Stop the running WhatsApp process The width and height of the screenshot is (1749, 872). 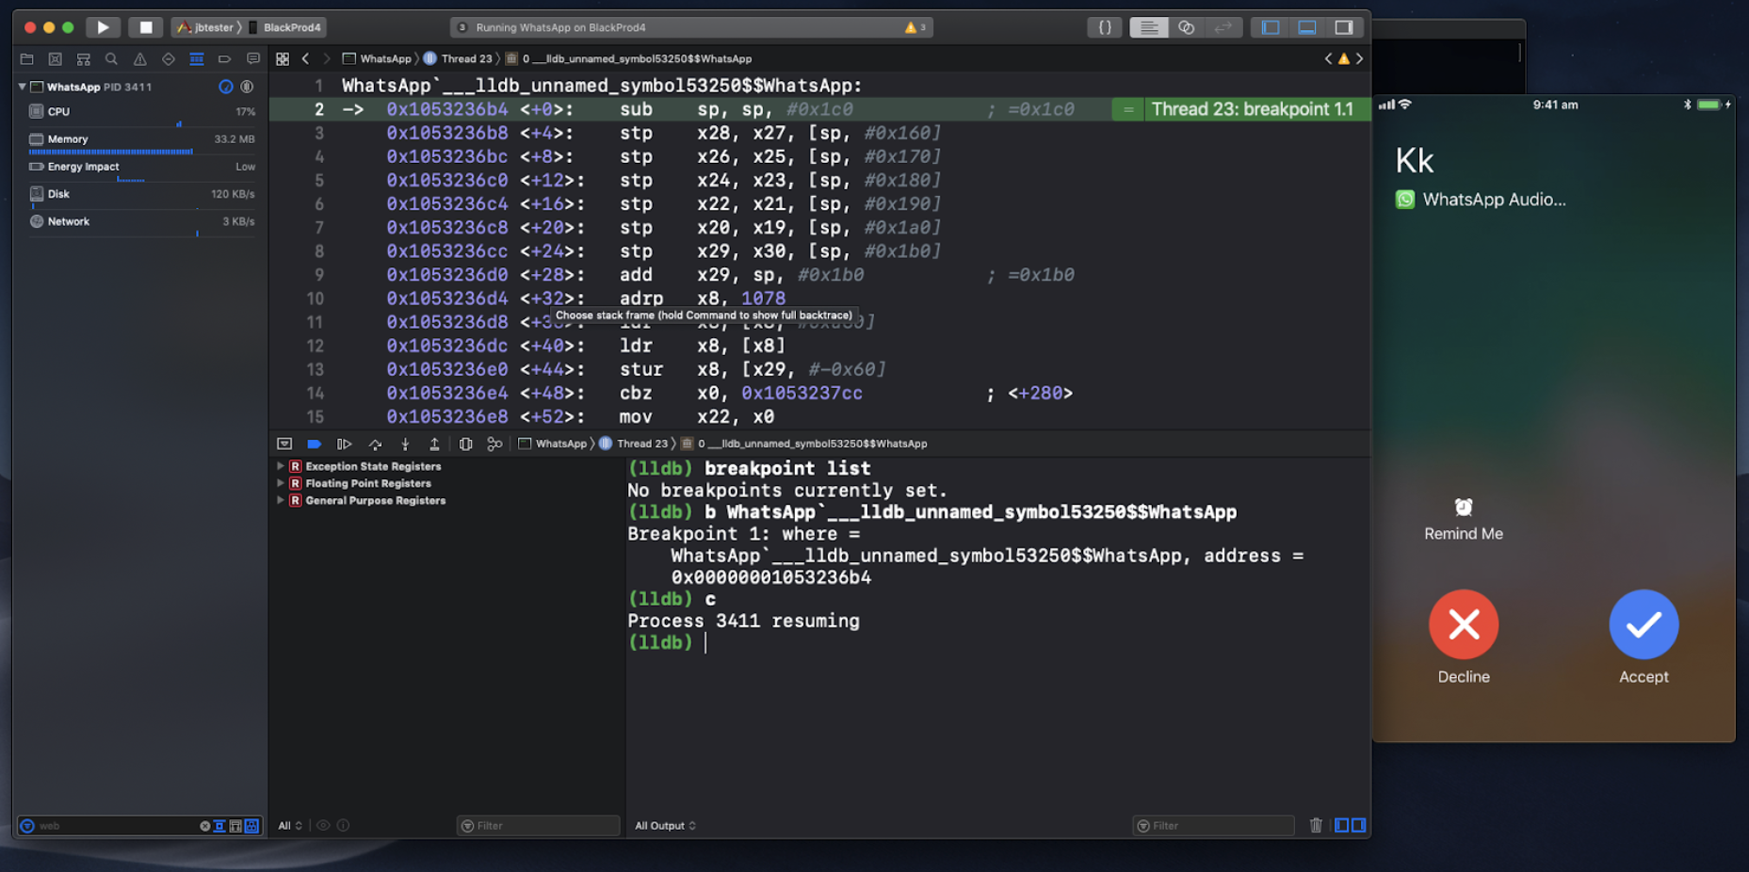[x=145, y=27]
